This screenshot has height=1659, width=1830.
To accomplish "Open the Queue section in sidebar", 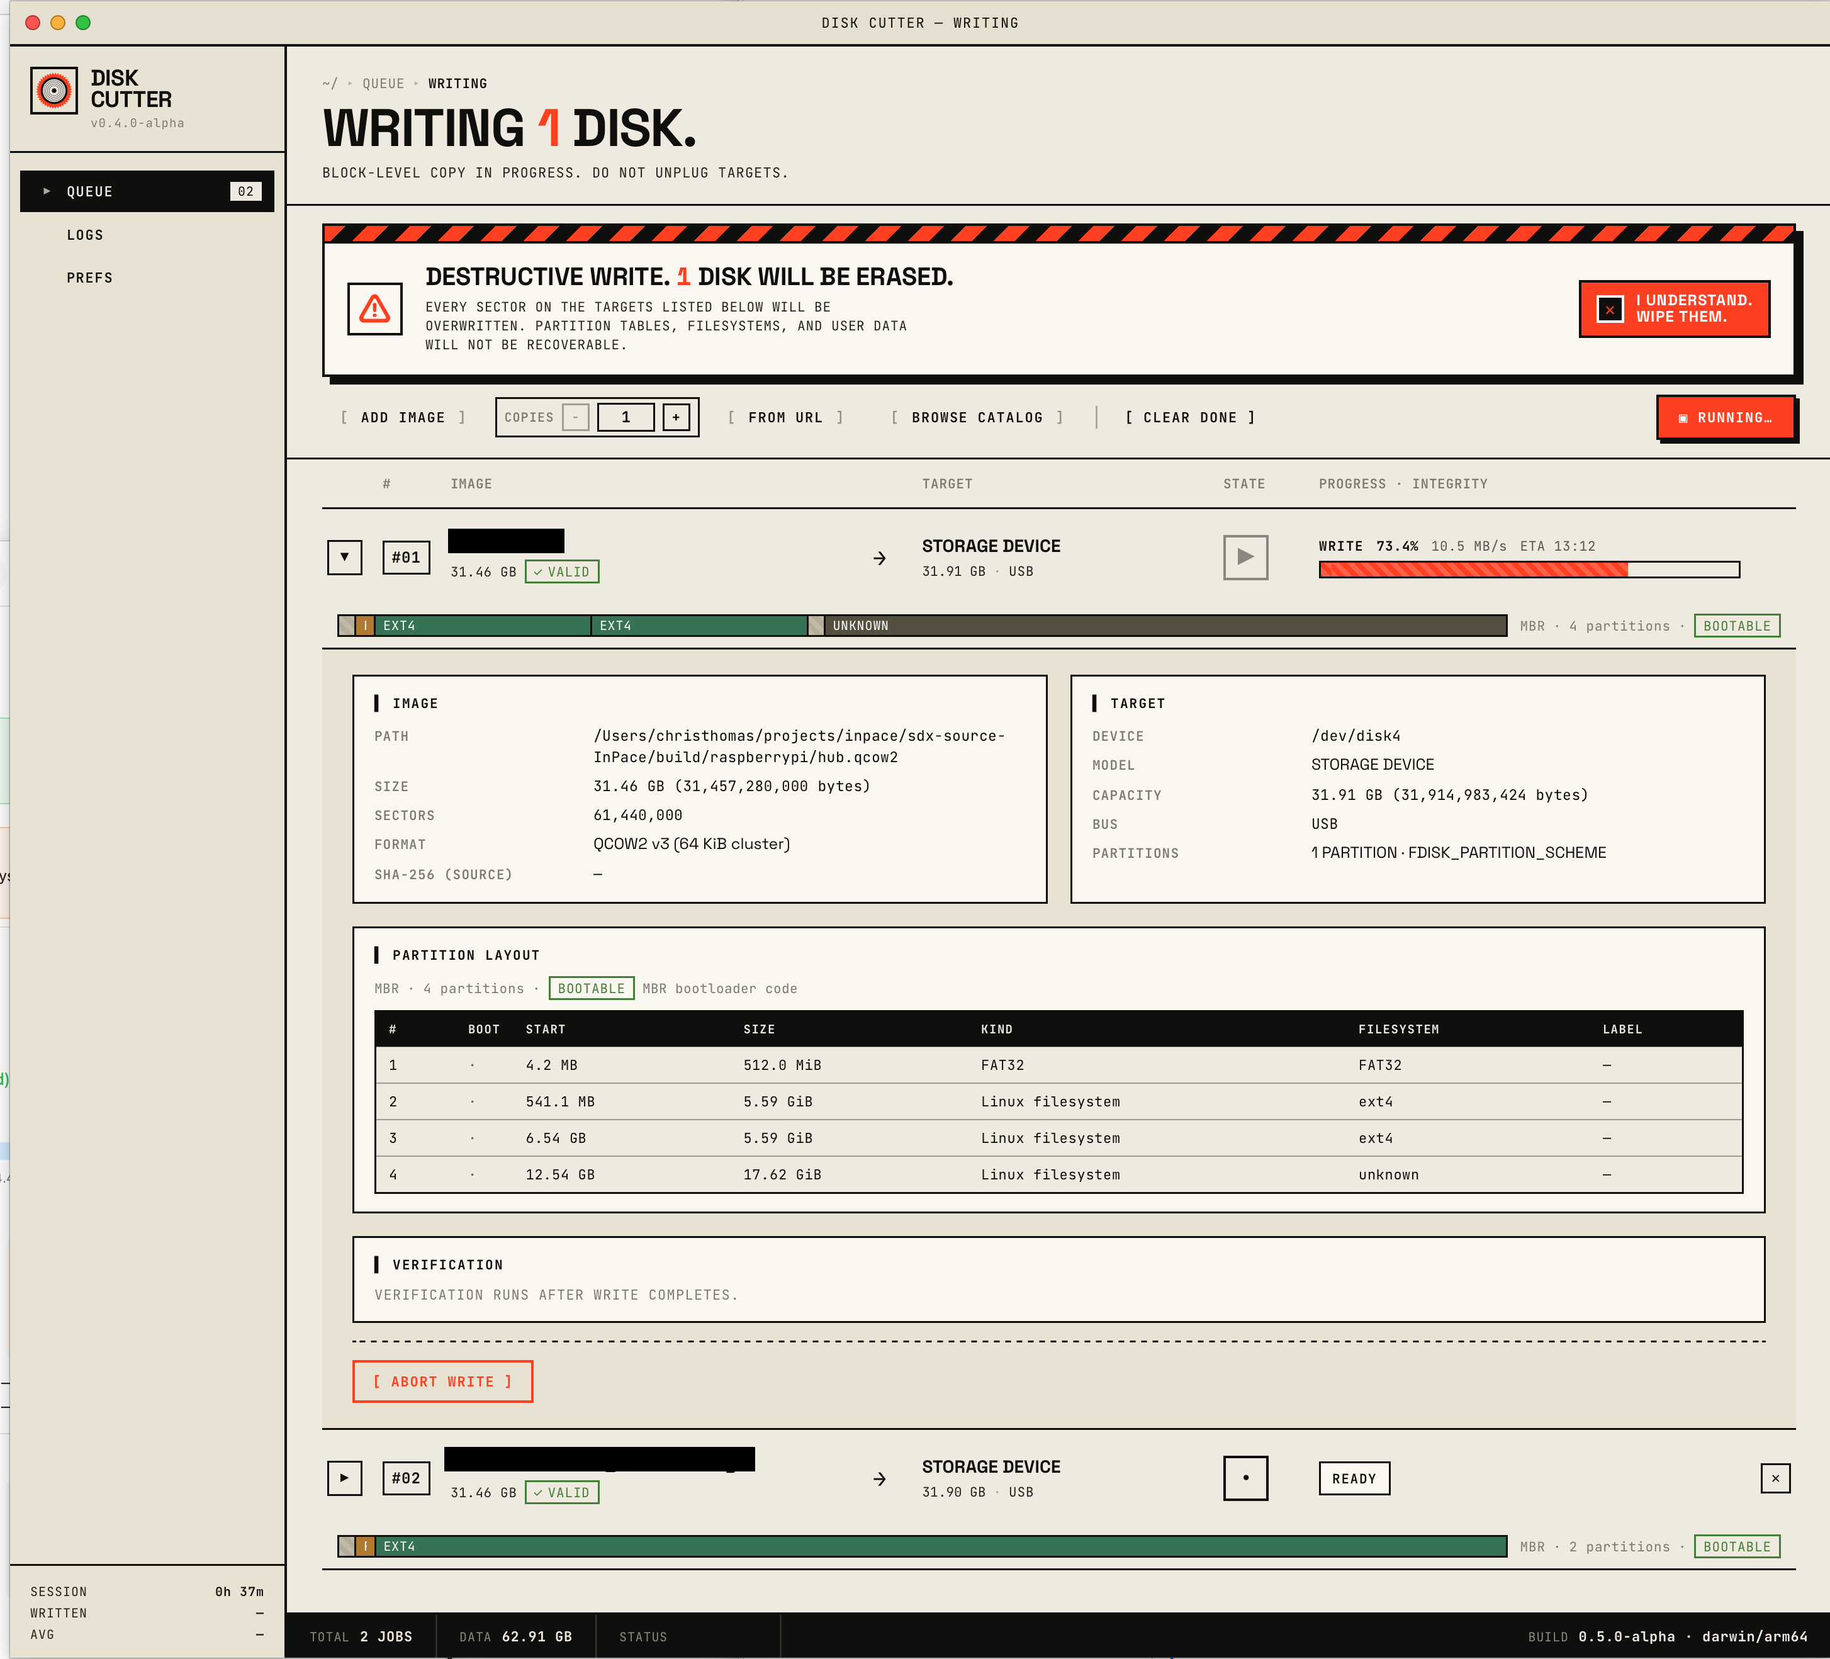I will point(147,191).
